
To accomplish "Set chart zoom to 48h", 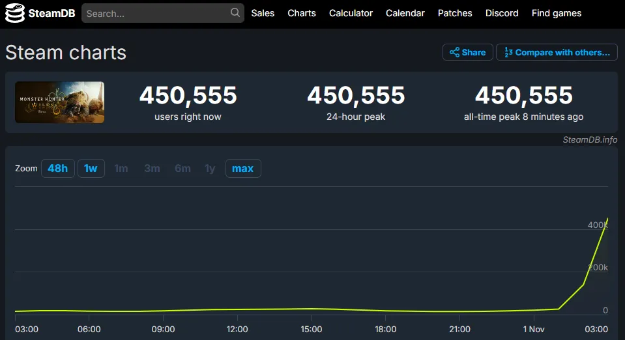I will coord(58,168).
